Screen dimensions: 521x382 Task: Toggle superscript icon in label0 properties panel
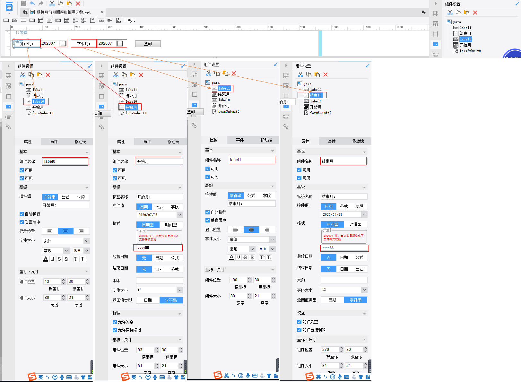[x=76, y=259]
